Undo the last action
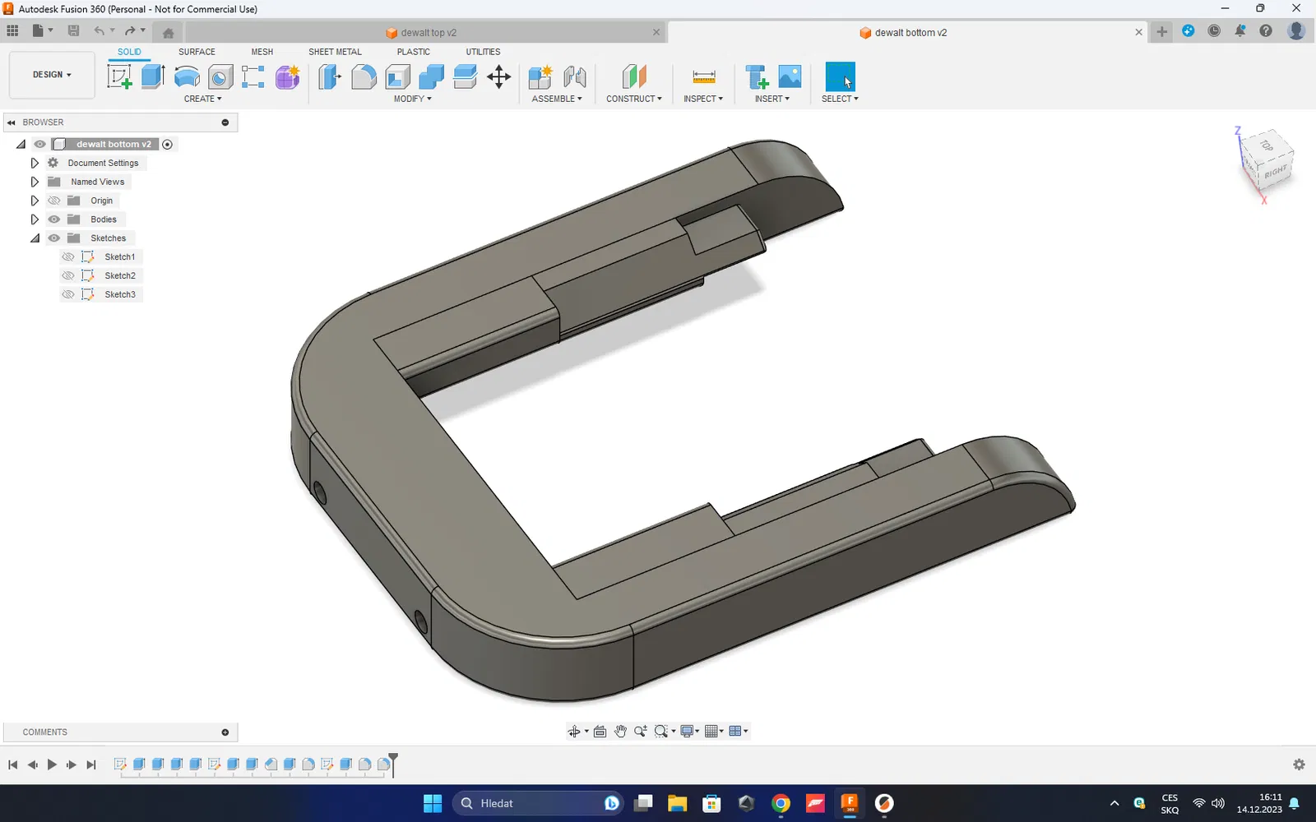 (100, 31)
